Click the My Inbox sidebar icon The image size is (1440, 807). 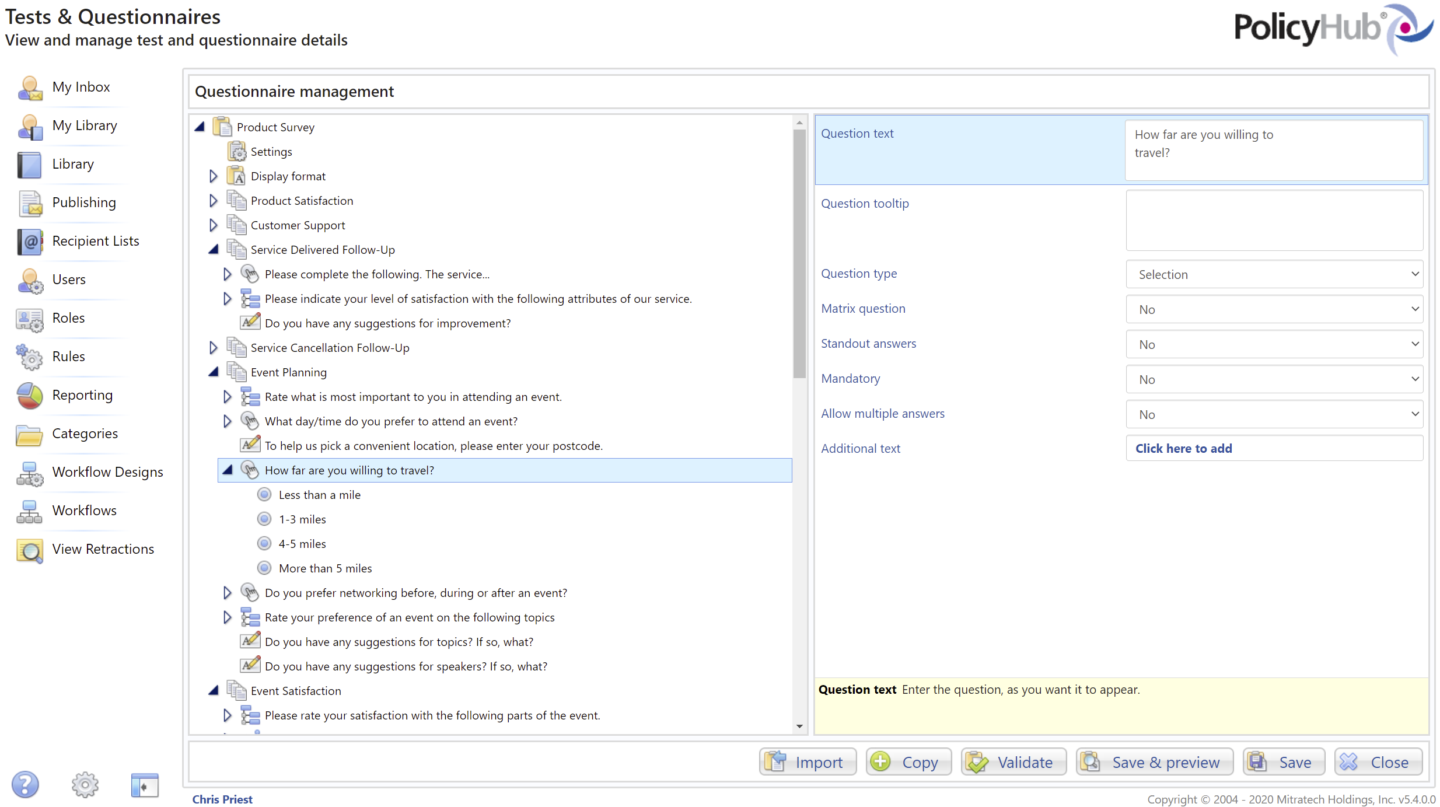pos(30,88)
